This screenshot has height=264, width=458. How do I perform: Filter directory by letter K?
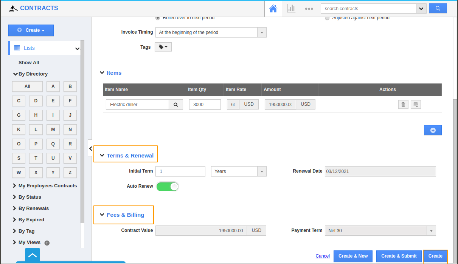[19, 130]
